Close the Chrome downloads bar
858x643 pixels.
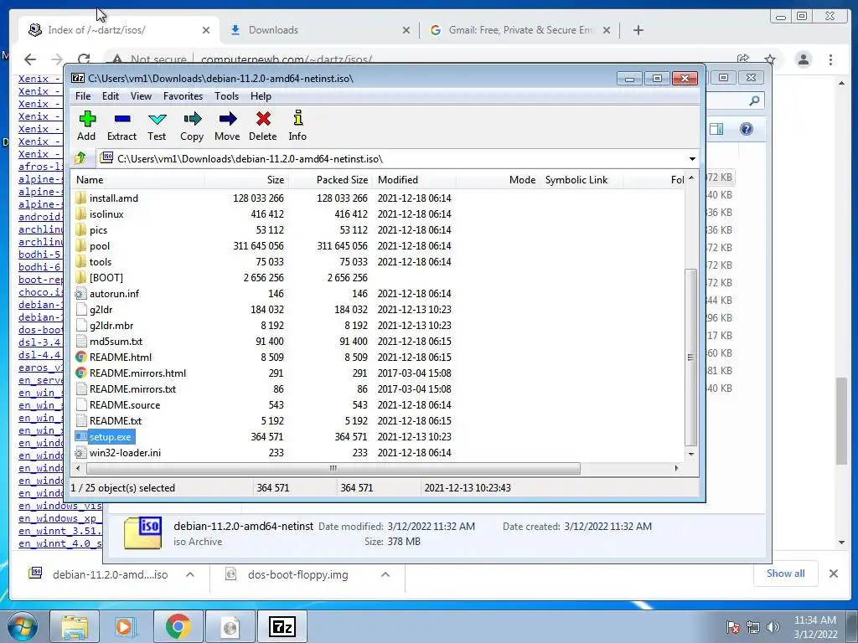click(x=834, y=574)
